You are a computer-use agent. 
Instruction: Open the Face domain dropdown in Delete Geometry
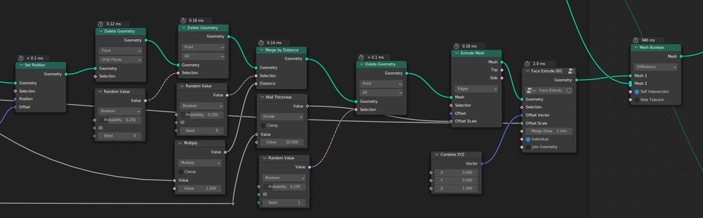120,51
